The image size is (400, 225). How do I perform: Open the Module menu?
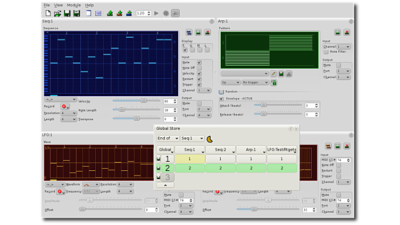click(74, 5)
